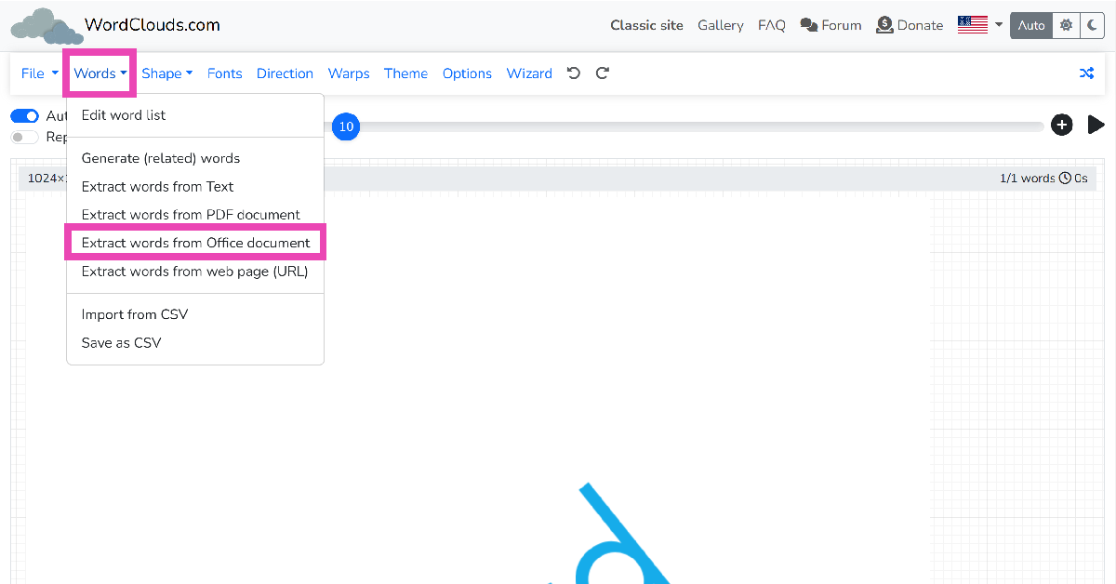Image resolution: width=1116 pixels, height=584 pixels.
Task: Open the File dropdown menu
Action: (x=39, y=73)
